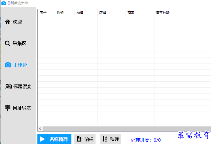Click the 序号 column header
The height and width of the screenshot is (144, 212).
tap(43, 13)
